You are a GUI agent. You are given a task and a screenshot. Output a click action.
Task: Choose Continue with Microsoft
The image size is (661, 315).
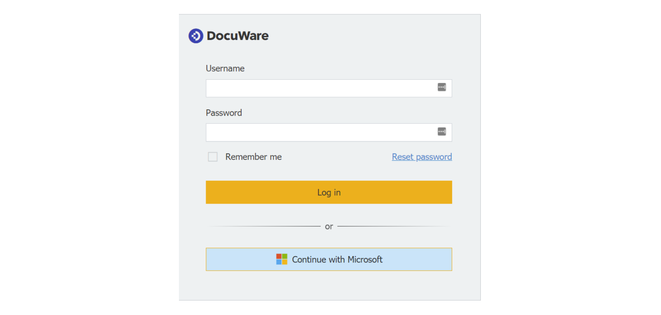[x=329, y=259]
